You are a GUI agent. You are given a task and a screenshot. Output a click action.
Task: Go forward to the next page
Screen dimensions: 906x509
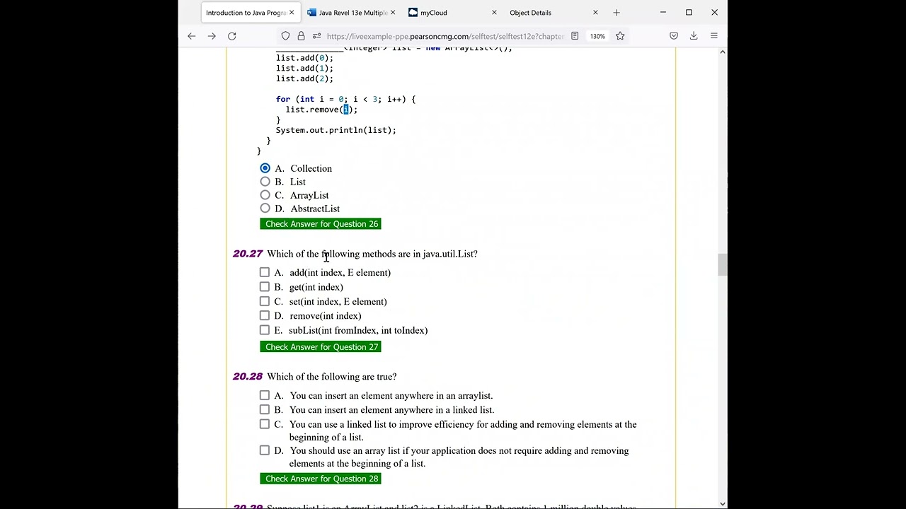(212, 36)
